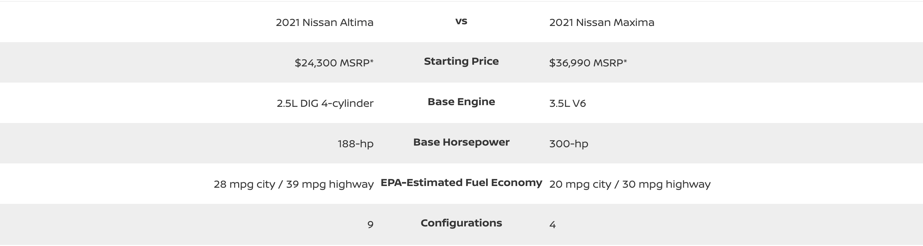923x246 pixels.
Task: Click the Altima configurations count 9
Action: [x=370, y=225]
